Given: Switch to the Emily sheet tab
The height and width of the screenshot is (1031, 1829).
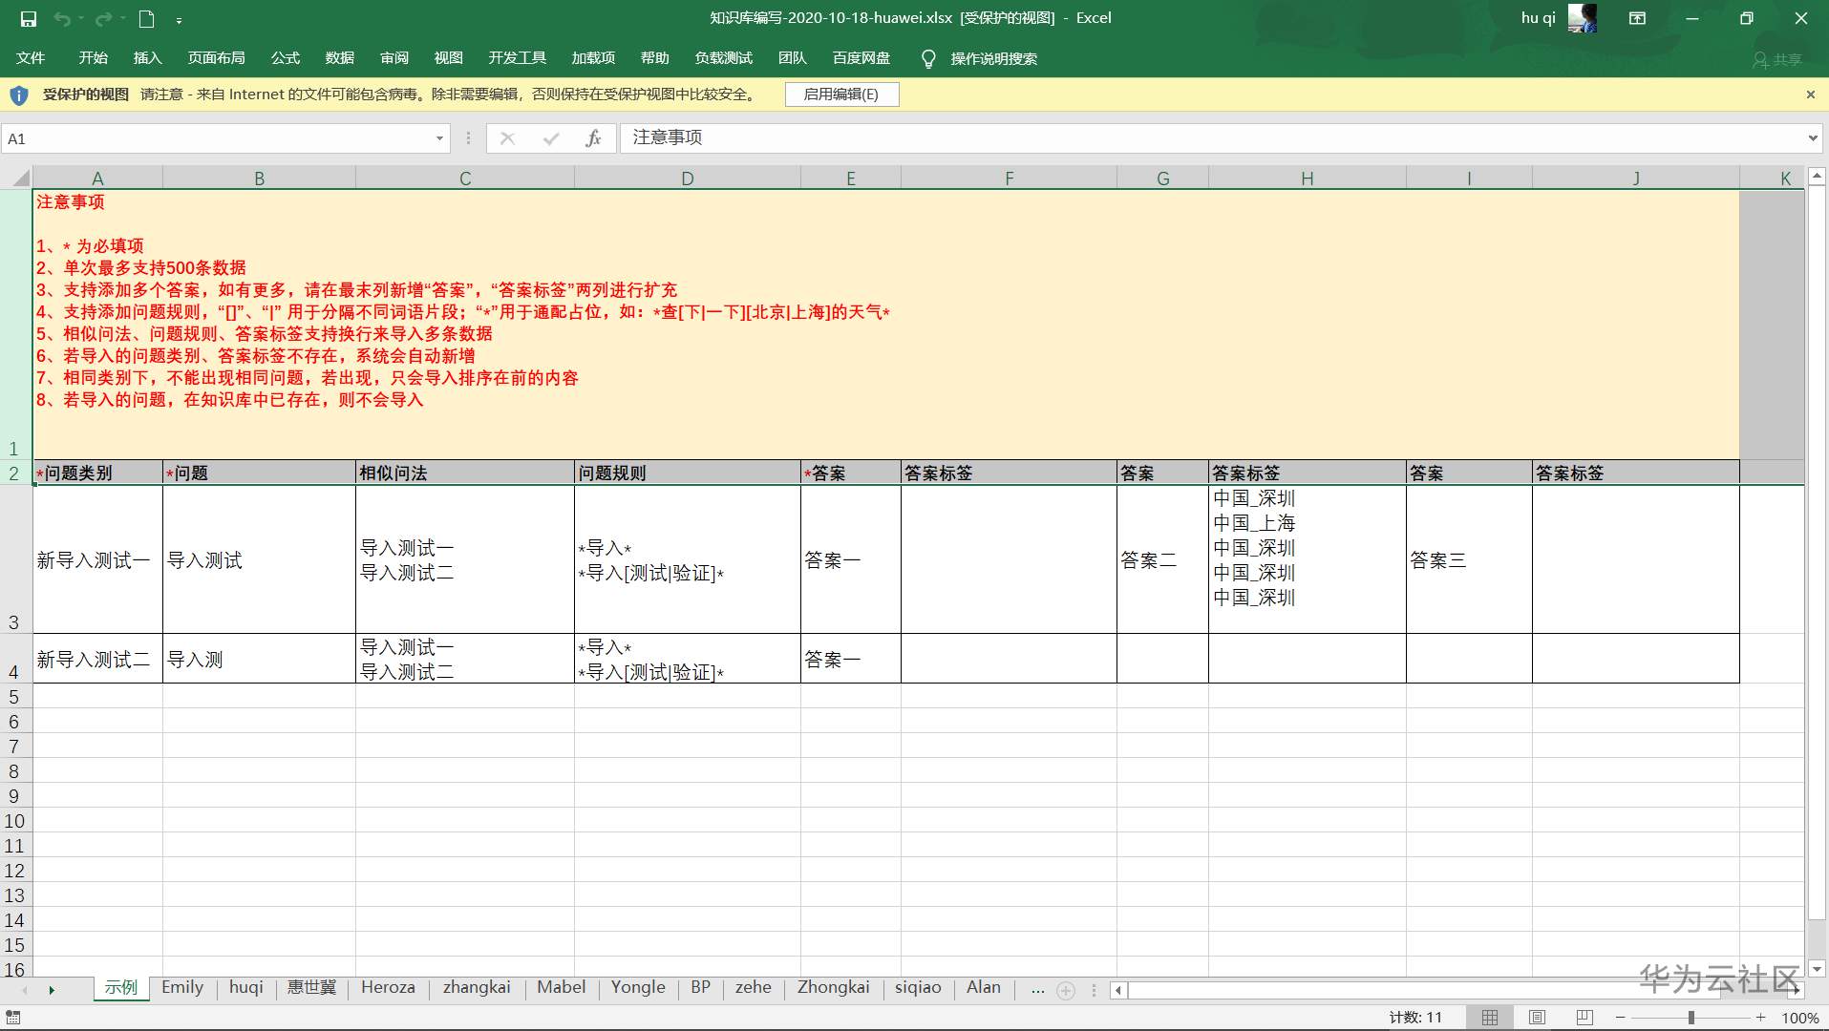Looking at the screenshot, I should point(182,987).
